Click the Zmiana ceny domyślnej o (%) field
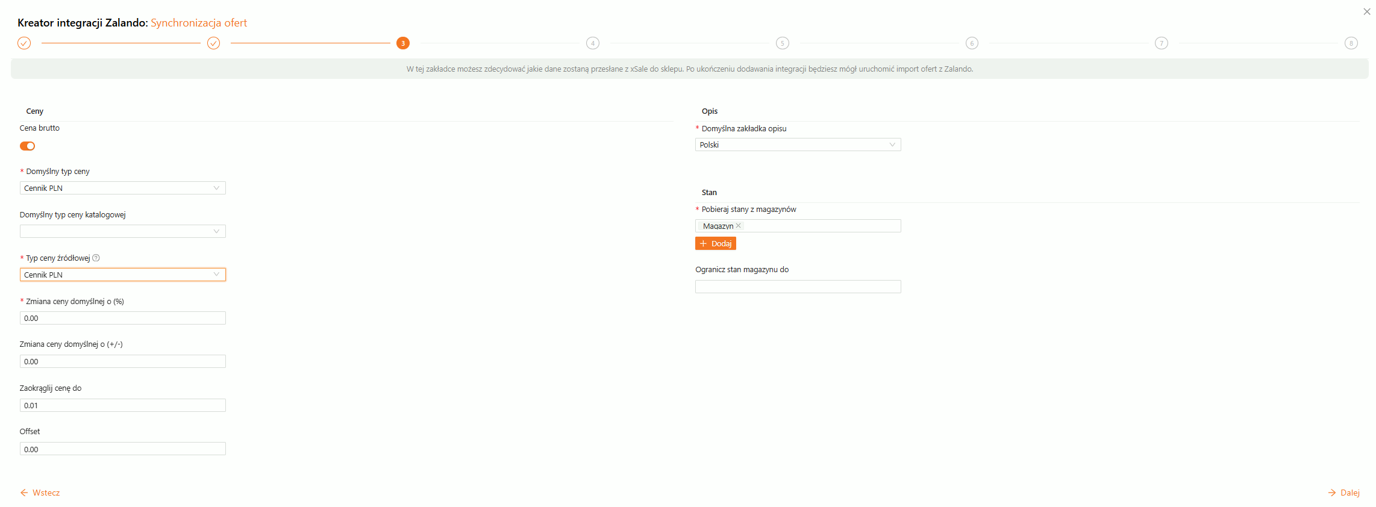Screen dimensions: 1376x507 point(123,319)
